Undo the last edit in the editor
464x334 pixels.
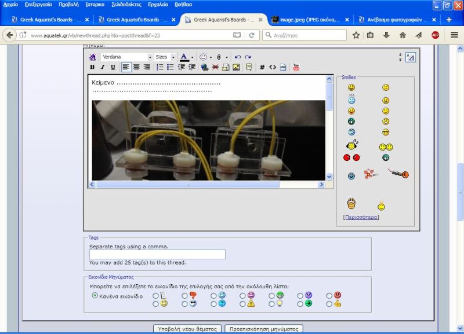(237, 57)
